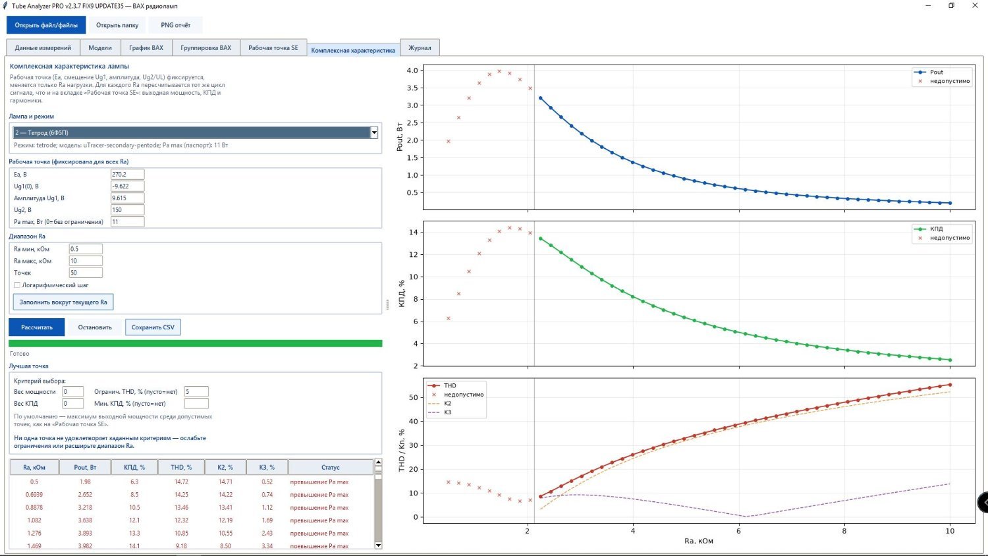Click the Ea, В input field
The width and height of the screenshot is (988, 556).
pyautogui.click(x=127, y=175)
